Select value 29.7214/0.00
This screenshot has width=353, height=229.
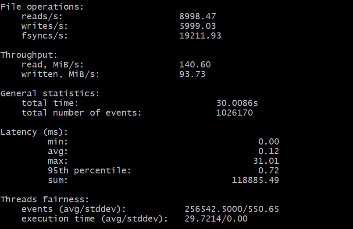coord(216,219)
